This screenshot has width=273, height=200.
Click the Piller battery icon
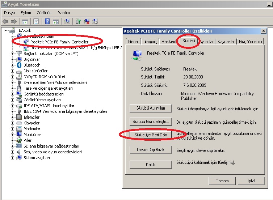click(x=19, y=140)
